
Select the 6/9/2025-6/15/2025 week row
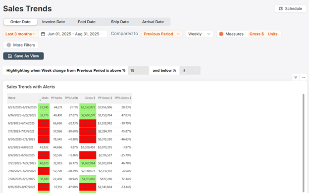(x=69, y=123)
